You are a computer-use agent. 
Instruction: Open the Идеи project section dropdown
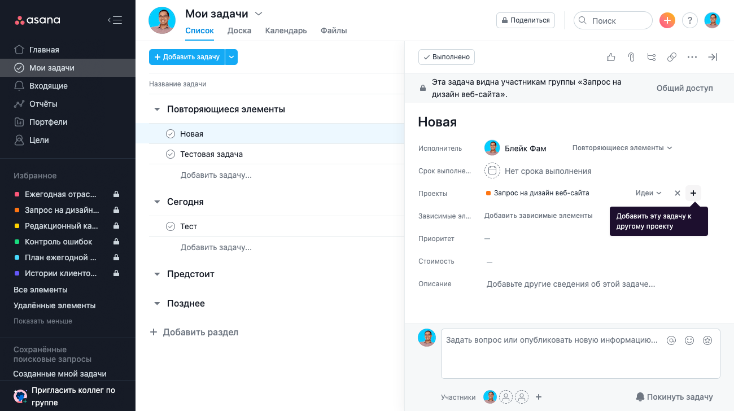[648, 193]
